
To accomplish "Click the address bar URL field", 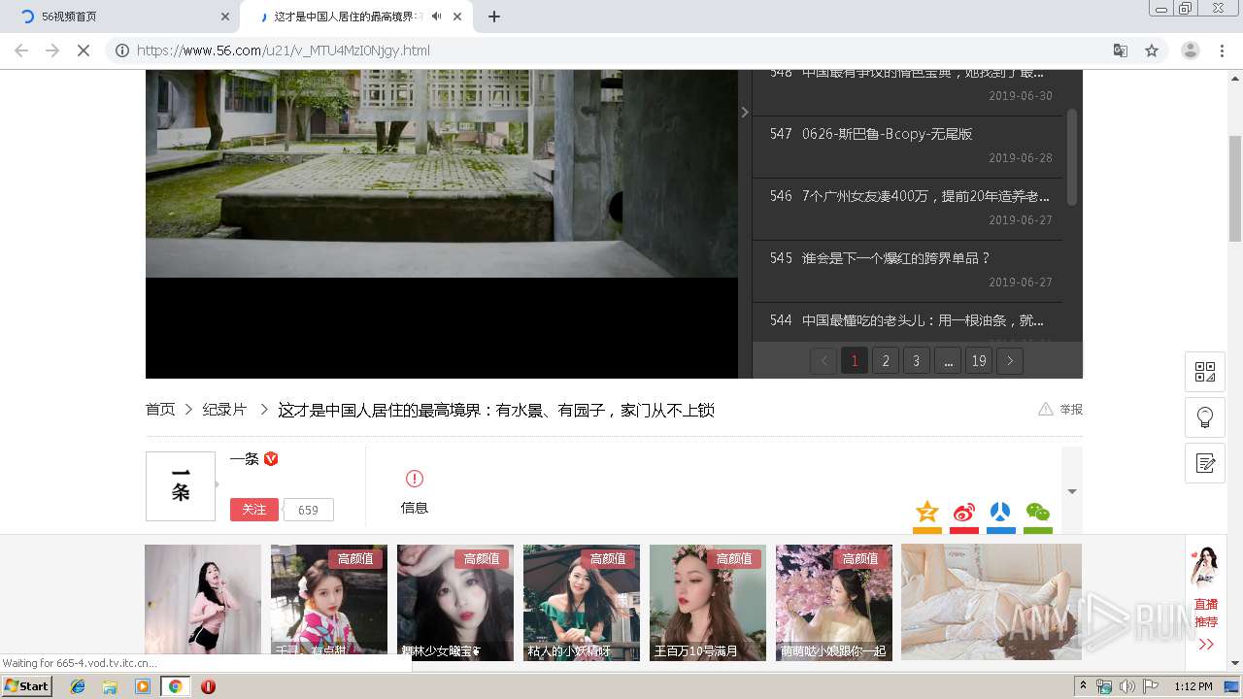I will pos(621,50).
